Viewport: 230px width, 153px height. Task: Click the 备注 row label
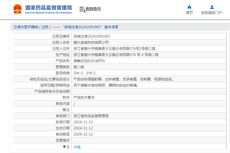pos(66,110)
